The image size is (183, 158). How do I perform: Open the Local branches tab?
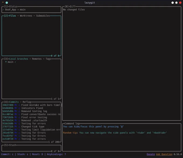coord(19,59)
